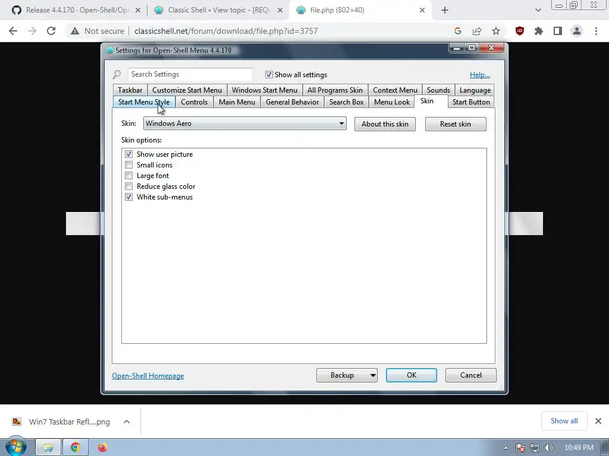Viewport: 609px width, 456px height.
Task: Open Chrome three-dot menu
Action: click(x=596, y=31)
